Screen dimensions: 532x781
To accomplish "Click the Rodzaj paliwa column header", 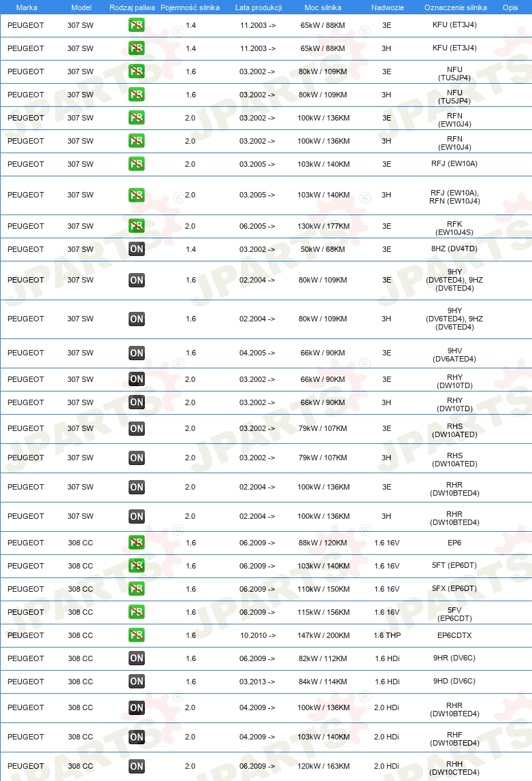I will point(132,7).
